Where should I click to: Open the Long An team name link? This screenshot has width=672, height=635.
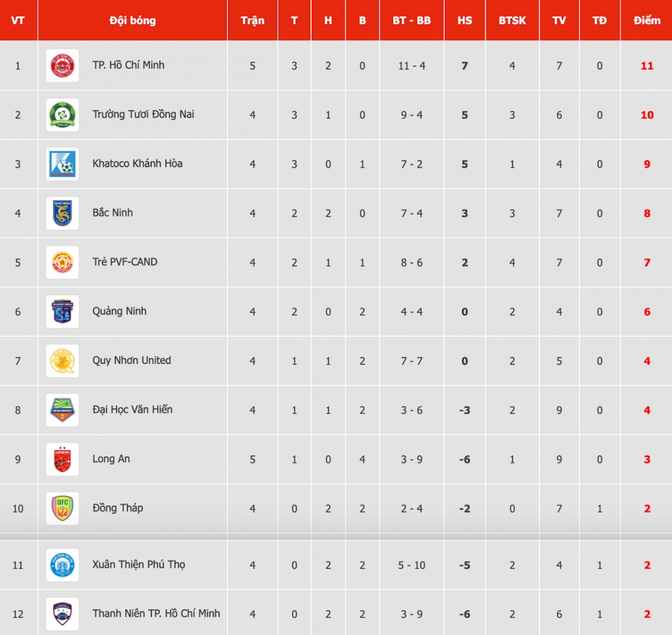(111, 459)
